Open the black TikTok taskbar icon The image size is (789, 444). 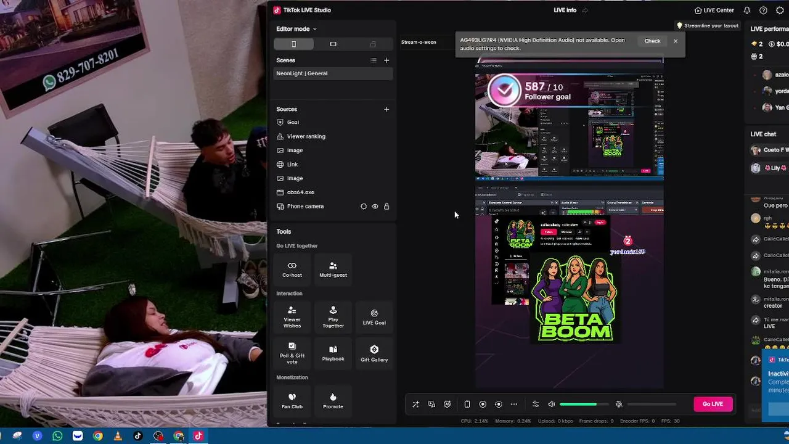point(138,436)
